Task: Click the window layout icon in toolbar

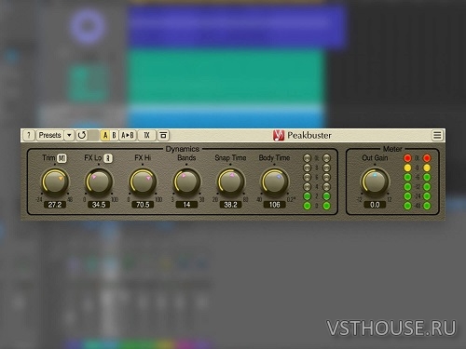Action: click(x=163, y=135)
